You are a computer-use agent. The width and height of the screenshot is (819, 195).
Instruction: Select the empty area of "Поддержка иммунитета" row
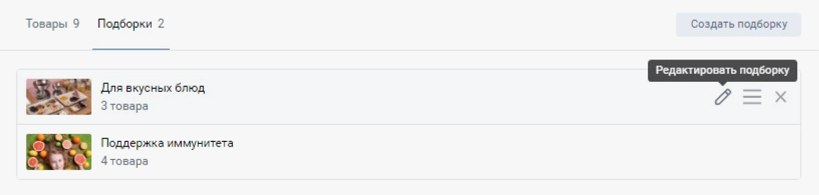pyautogui.click(x=479, y=152)
